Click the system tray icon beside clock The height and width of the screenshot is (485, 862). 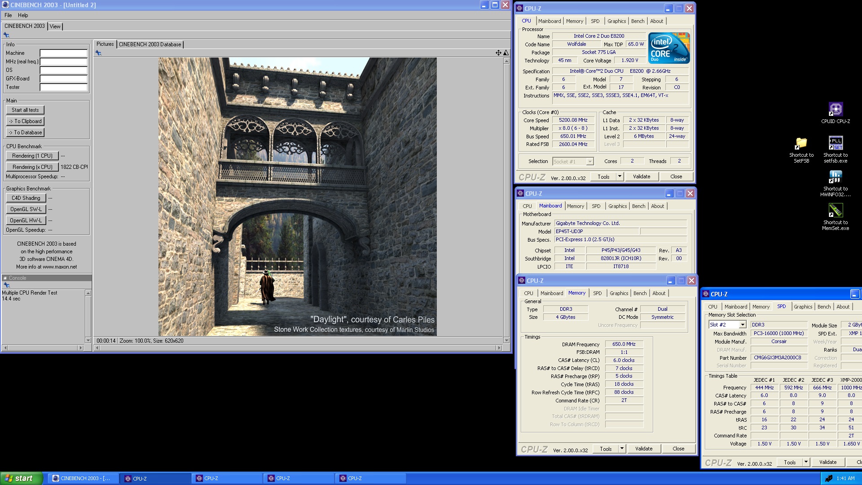(x=829, y=478)
